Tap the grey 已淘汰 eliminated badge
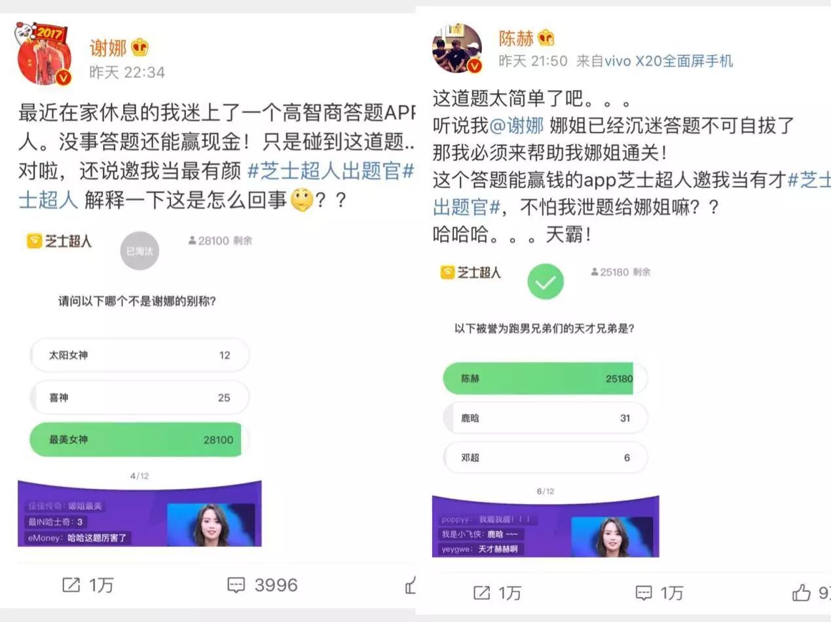The image size is (831, 622). click(x=139, y=251)
